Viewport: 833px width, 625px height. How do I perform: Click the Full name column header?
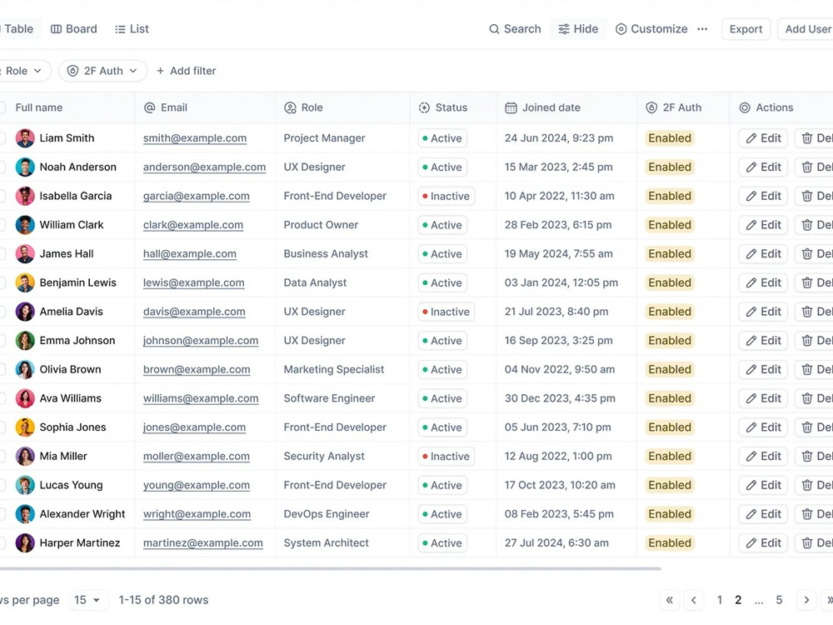pyautogui.click(x=39, y=107)
